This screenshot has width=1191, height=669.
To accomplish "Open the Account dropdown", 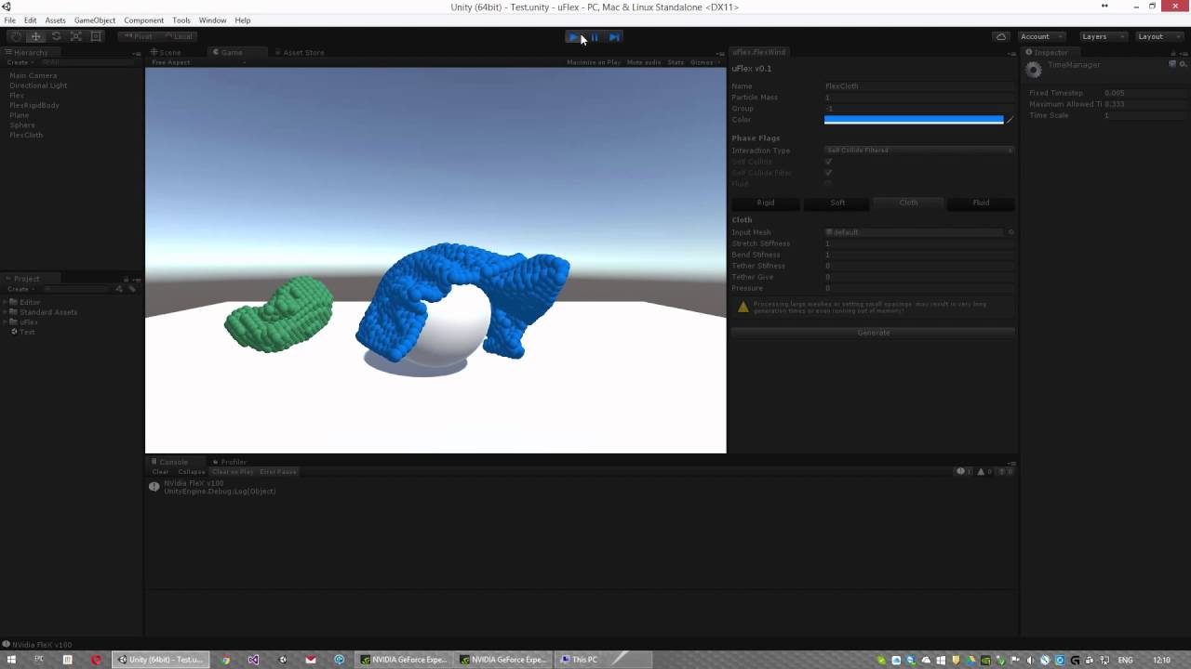I will click(x=1042, y=36).
